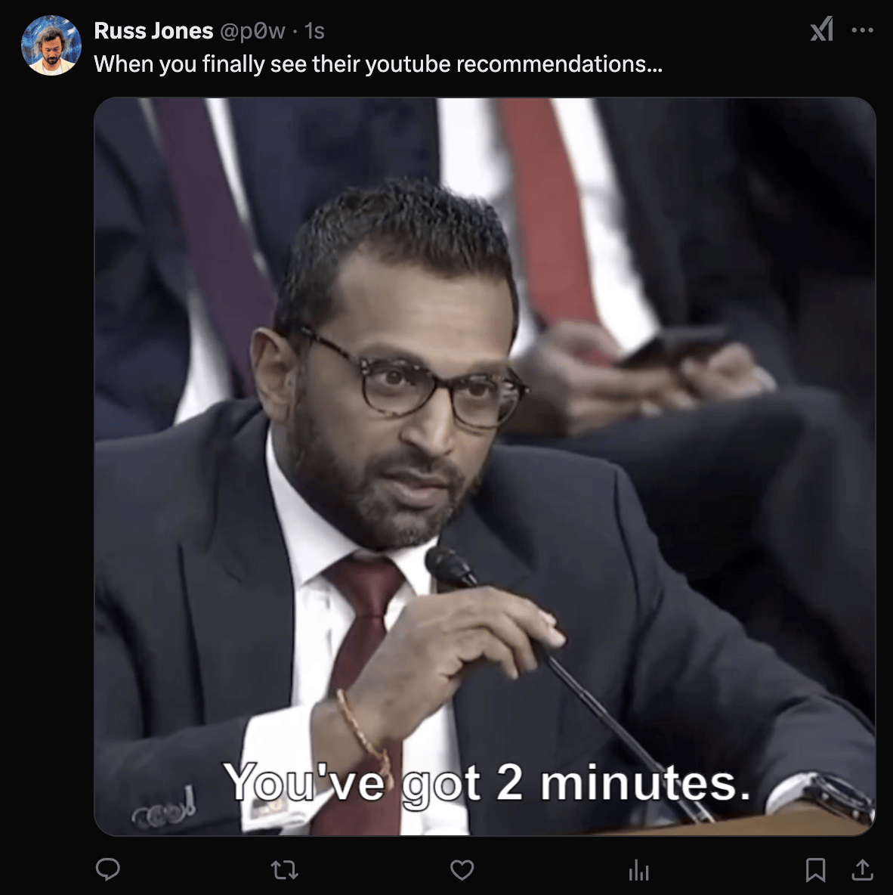Like the post with the heart icon

point(462,870)
